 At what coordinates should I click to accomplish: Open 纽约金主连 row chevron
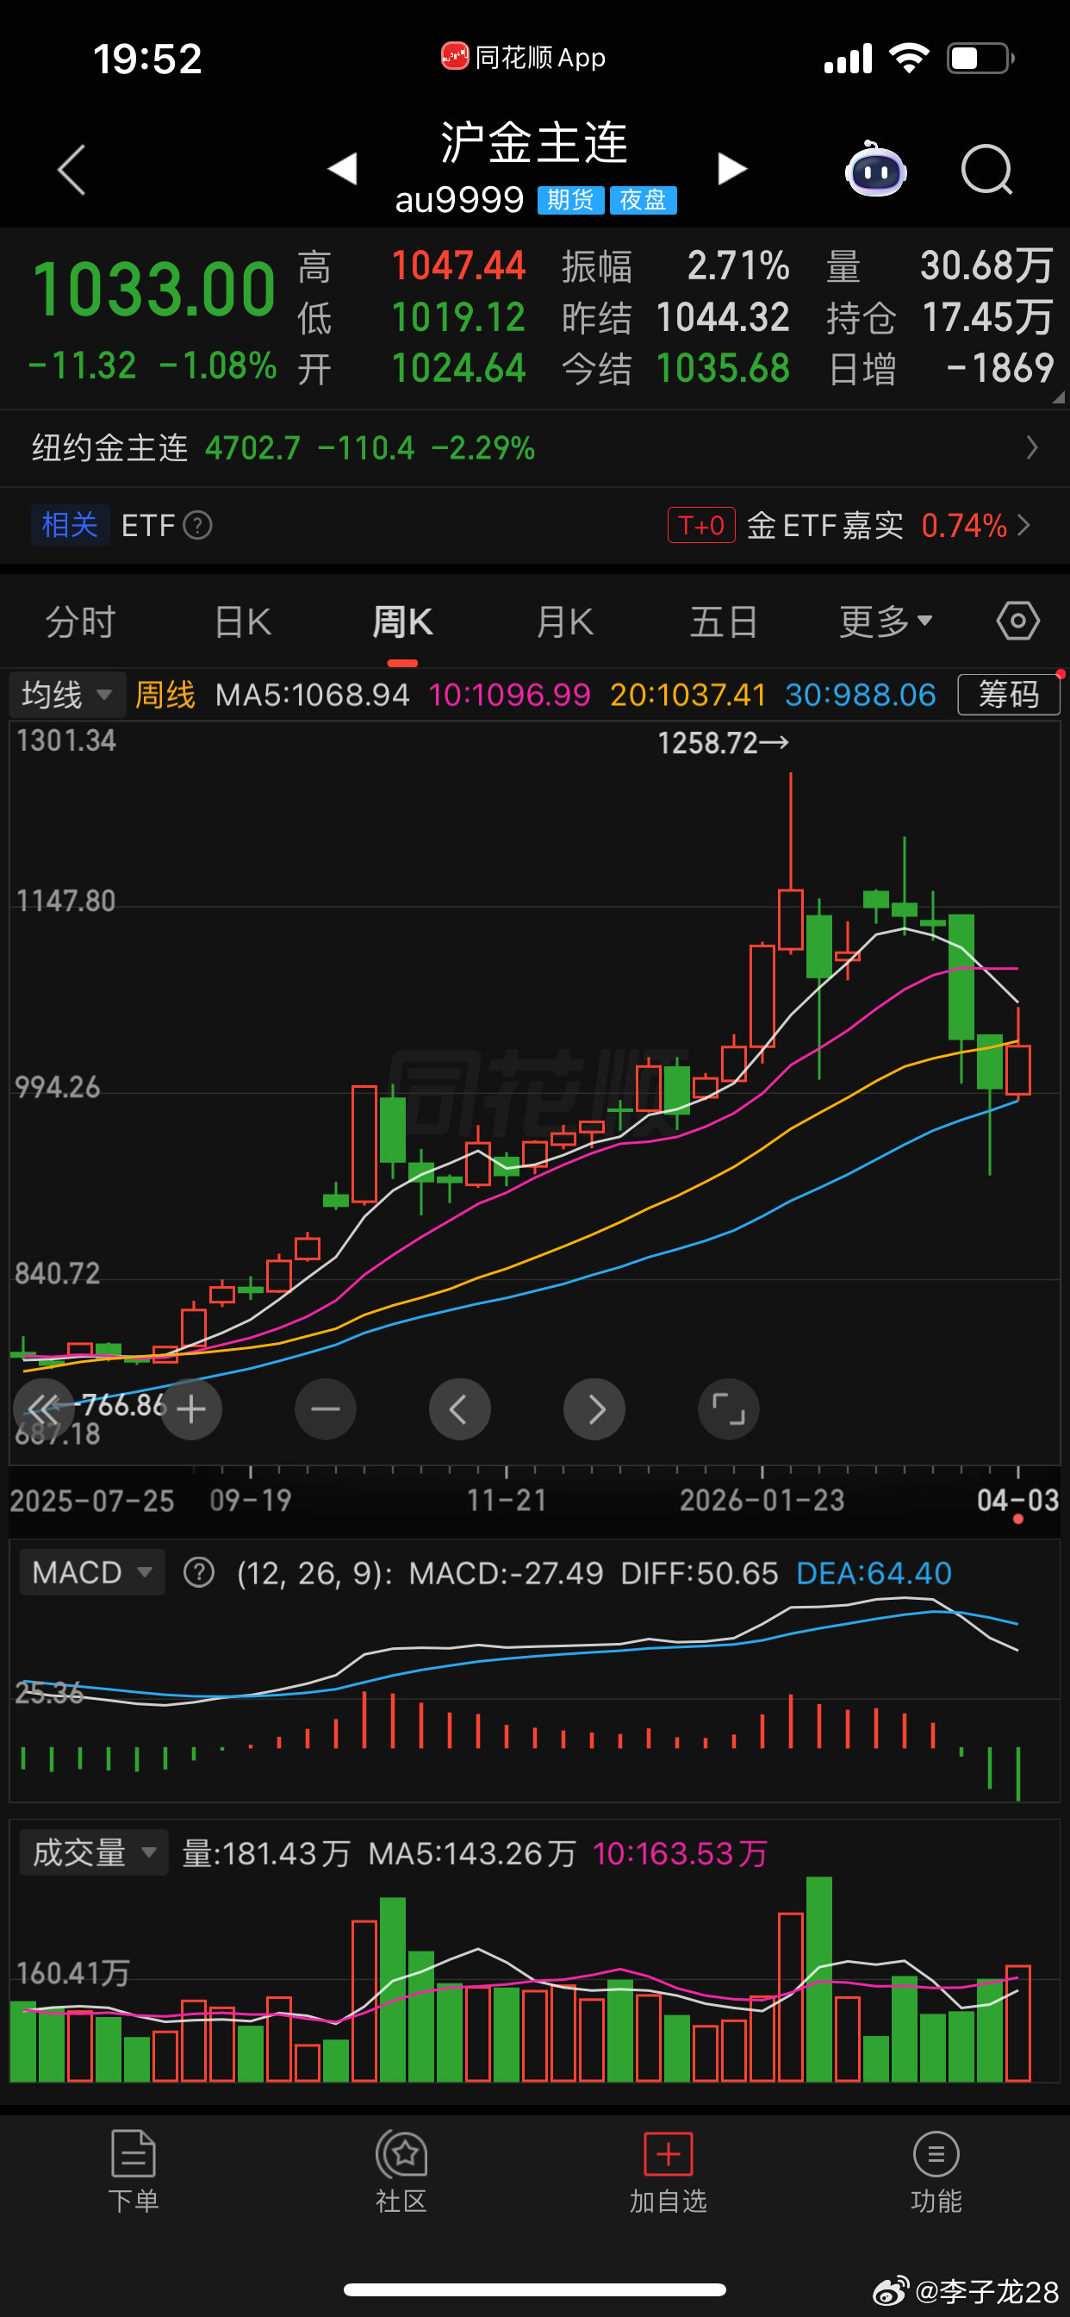click(1032, 447)
